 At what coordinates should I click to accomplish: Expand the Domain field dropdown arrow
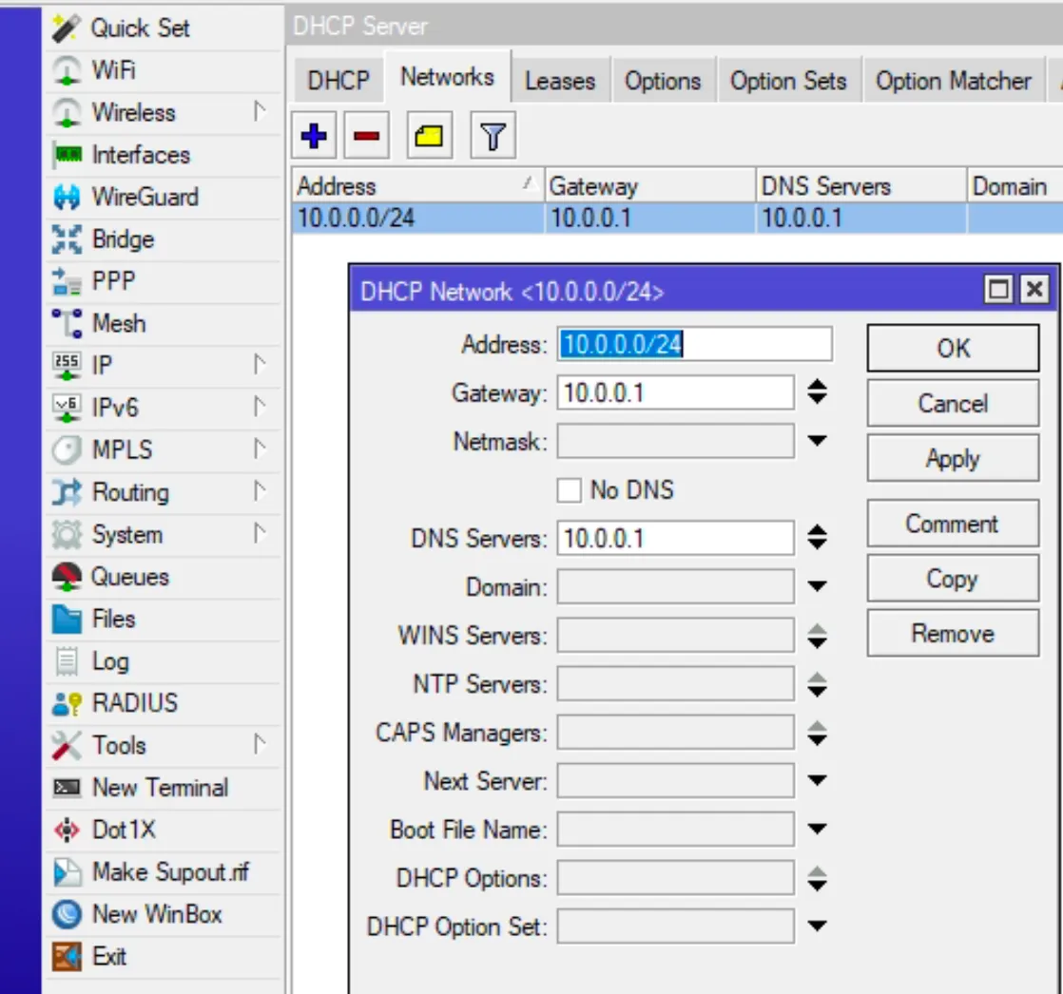tap(818, 586)
